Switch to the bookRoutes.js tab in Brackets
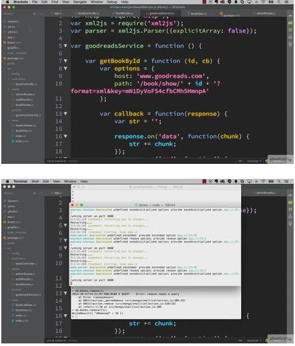The width and height of the screenshot is (295, 346). (123, 14)
